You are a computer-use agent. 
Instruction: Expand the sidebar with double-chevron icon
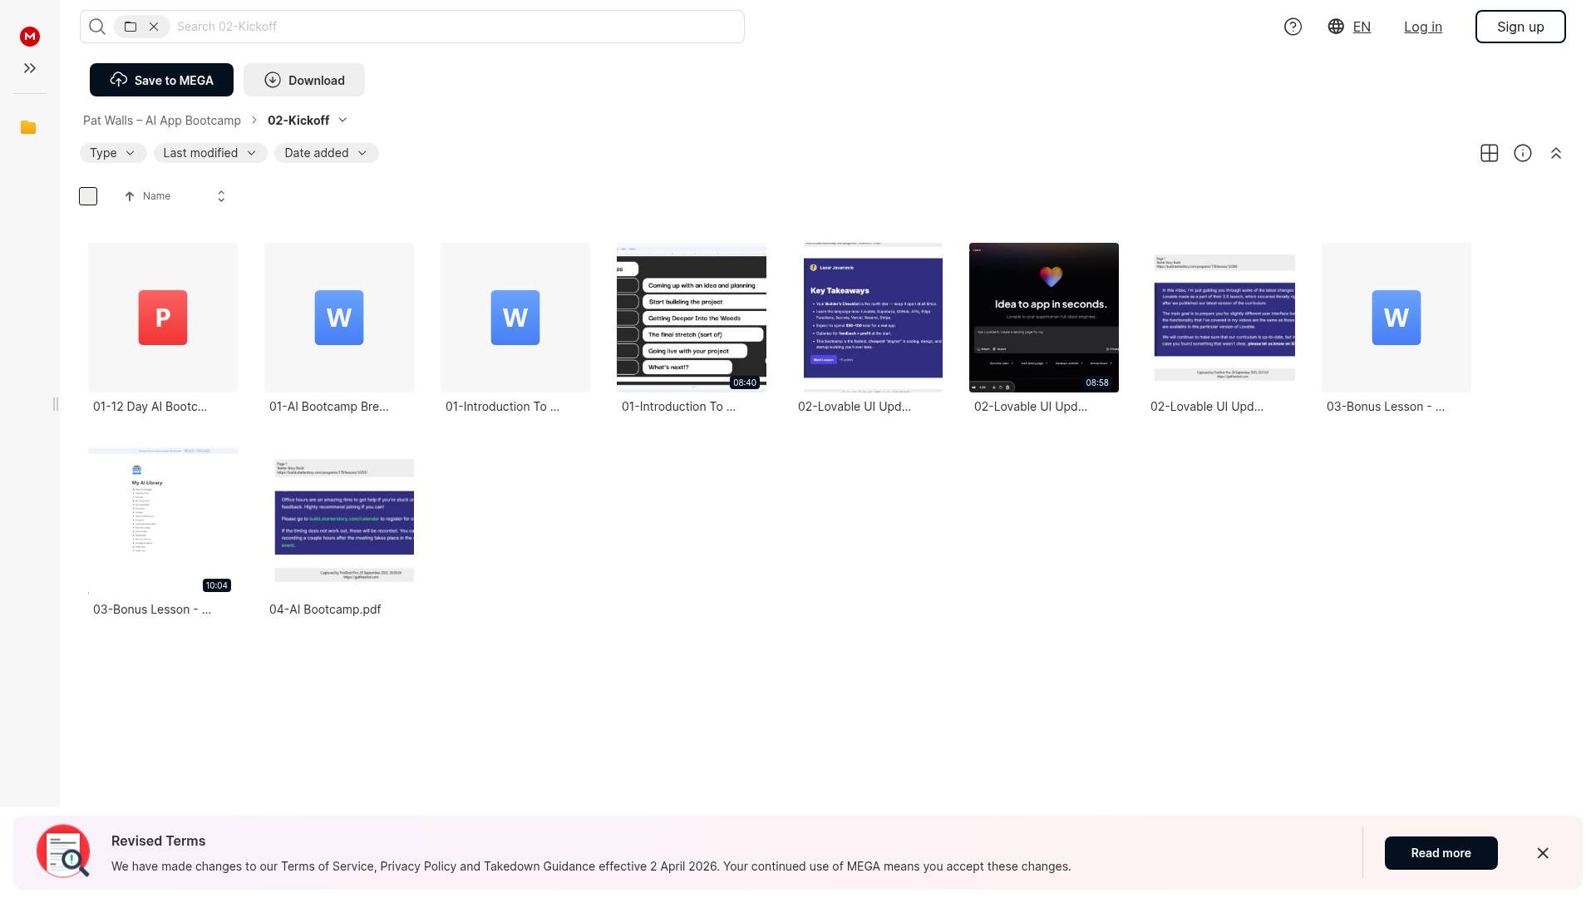pyautogui.click(x=30, y=68)
